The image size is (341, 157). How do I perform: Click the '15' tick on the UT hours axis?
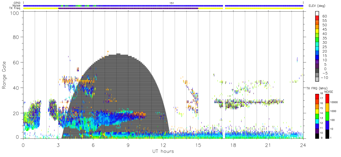pos(198,145)
